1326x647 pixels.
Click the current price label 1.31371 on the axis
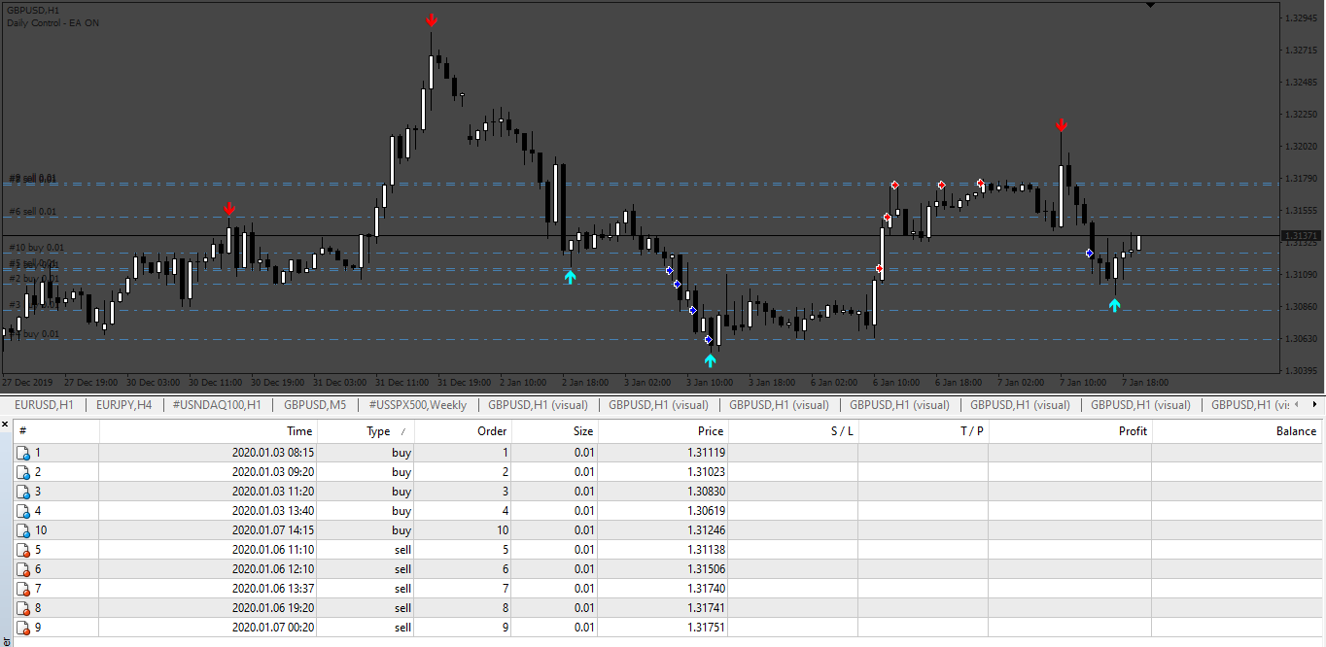click(1301, 236)
